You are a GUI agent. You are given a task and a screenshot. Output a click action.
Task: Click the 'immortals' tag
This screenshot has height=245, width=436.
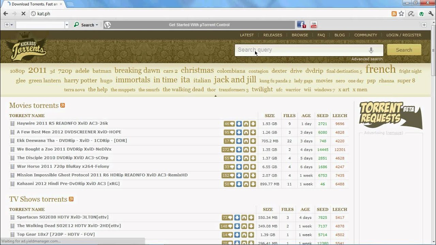133,80
